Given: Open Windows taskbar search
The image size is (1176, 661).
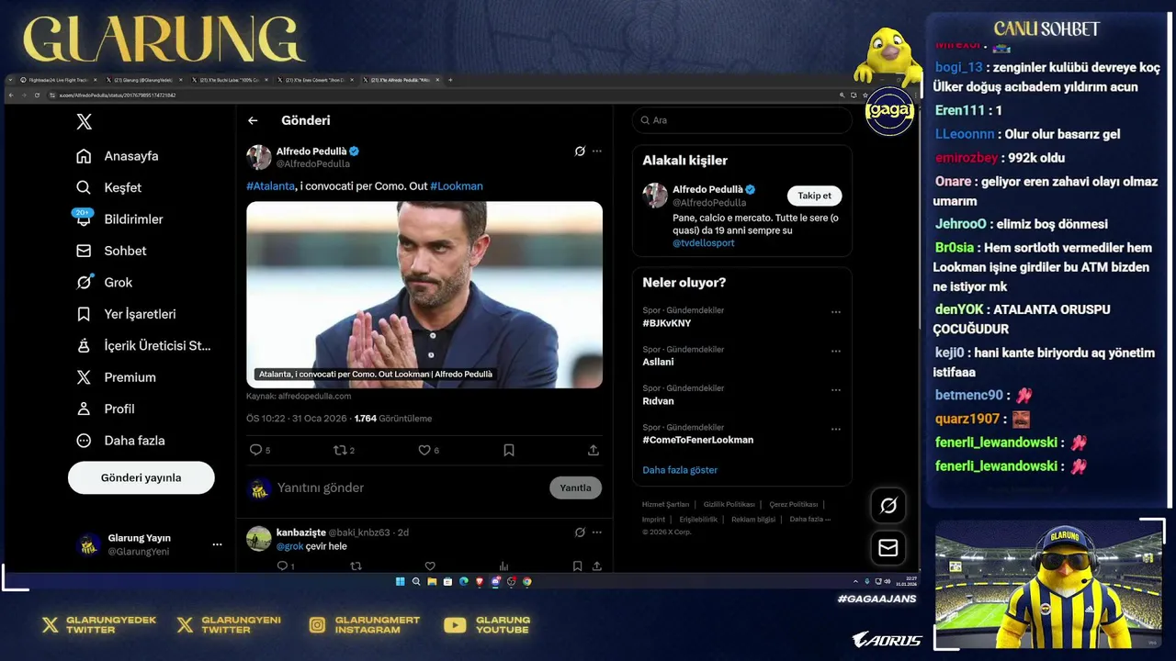Looking at the screenshot, I should [416, 581].
